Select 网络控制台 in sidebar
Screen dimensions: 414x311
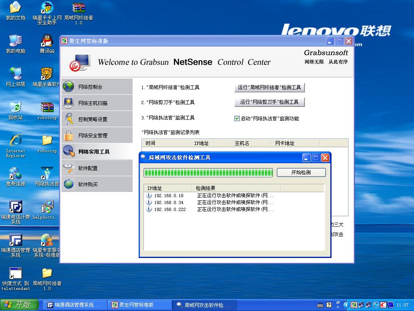pyautogui.click(x=97, y=87)
